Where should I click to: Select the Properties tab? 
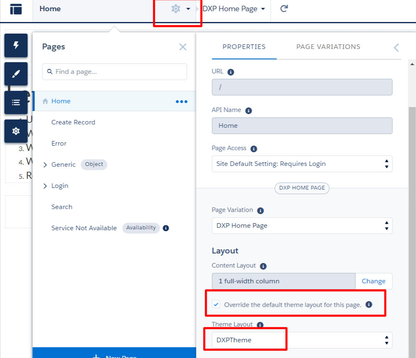click(244, 47)
